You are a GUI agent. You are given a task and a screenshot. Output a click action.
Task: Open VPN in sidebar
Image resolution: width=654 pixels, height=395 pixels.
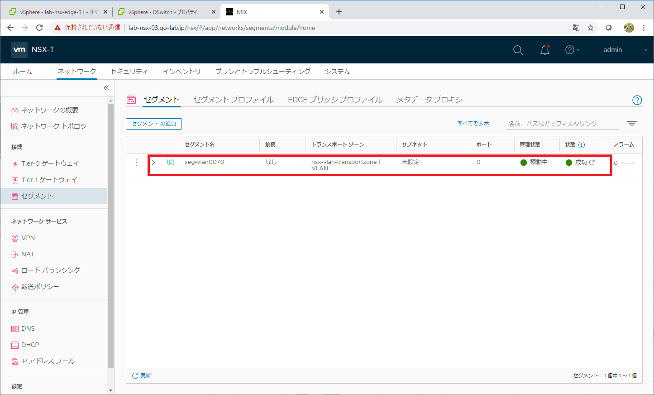click(x=23, y=238)
